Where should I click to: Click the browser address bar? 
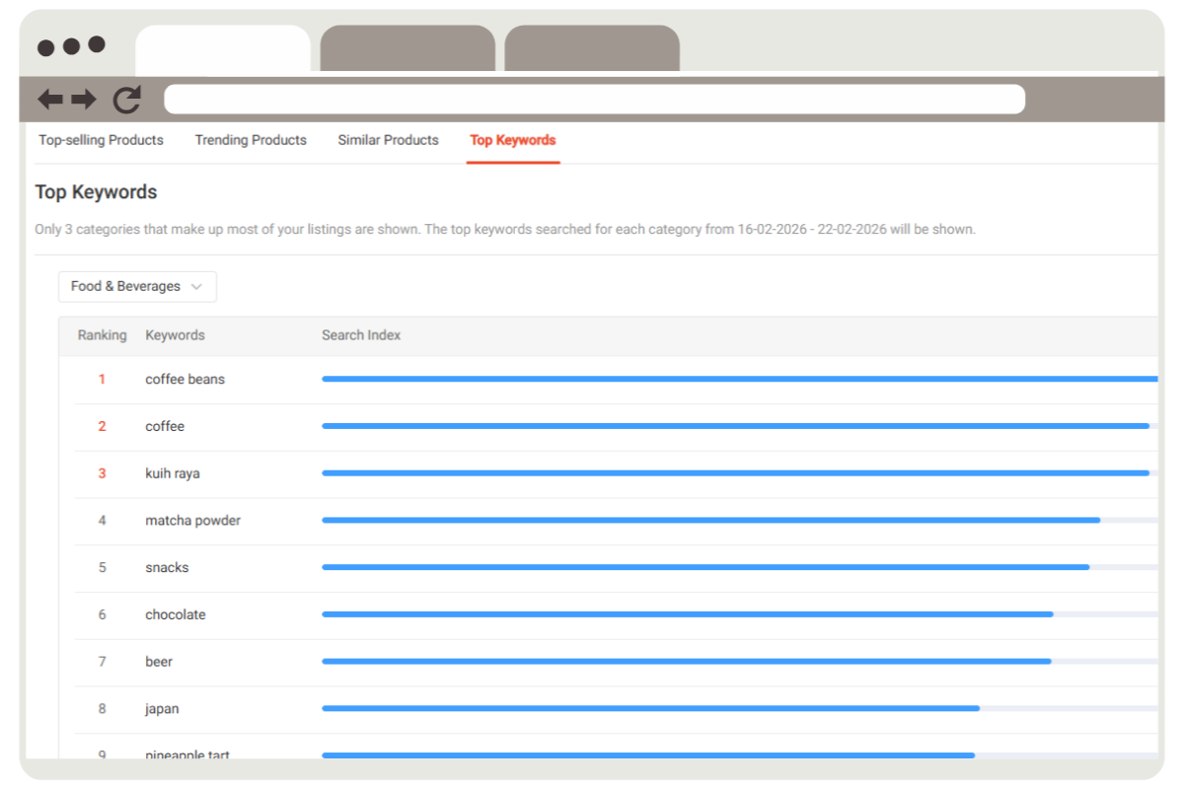[594, 99]
